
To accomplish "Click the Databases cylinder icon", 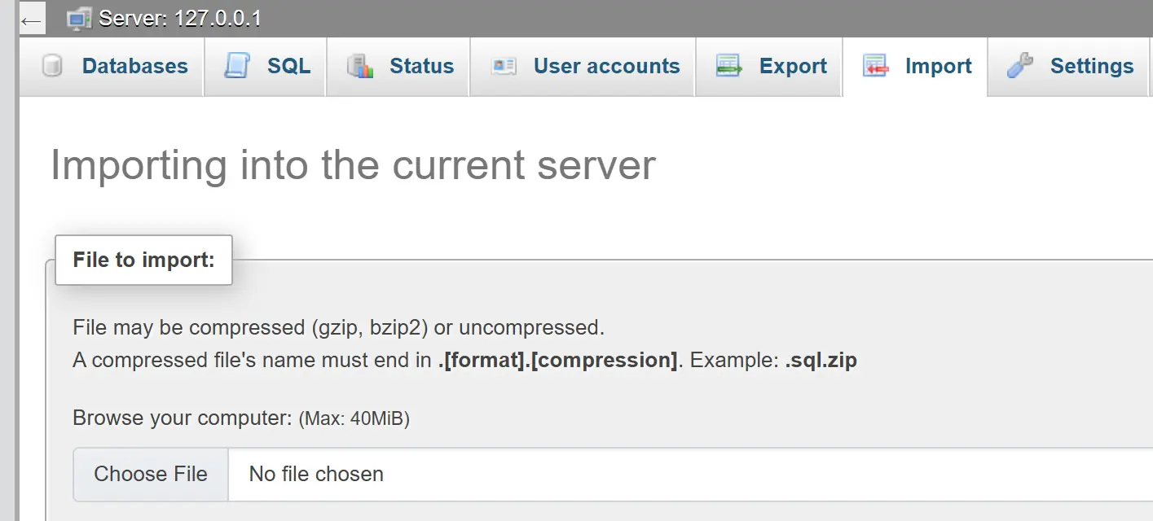I will [x=53, y=66].
